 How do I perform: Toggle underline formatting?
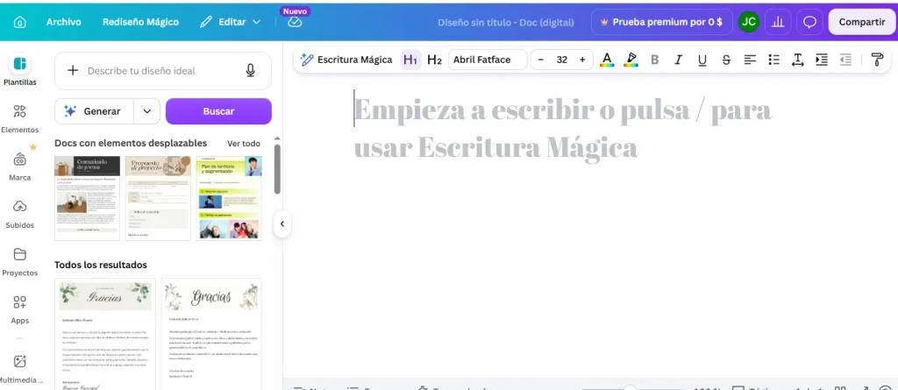click(702, 60)
